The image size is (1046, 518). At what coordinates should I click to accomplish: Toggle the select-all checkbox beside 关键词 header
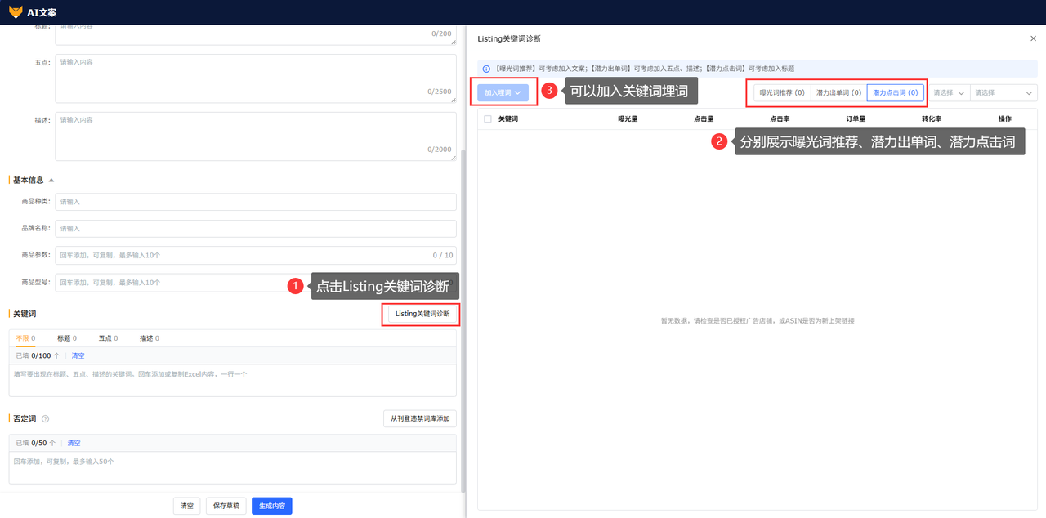(488, 118)
